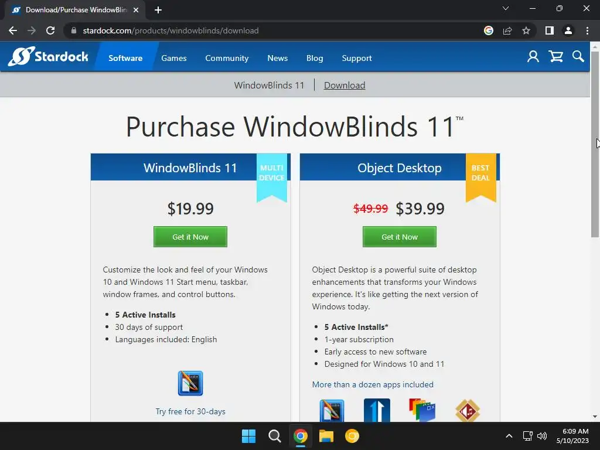Click the WindowBlinds 11 card header
This screenshot has height=450, width=600.
point(190,167)
